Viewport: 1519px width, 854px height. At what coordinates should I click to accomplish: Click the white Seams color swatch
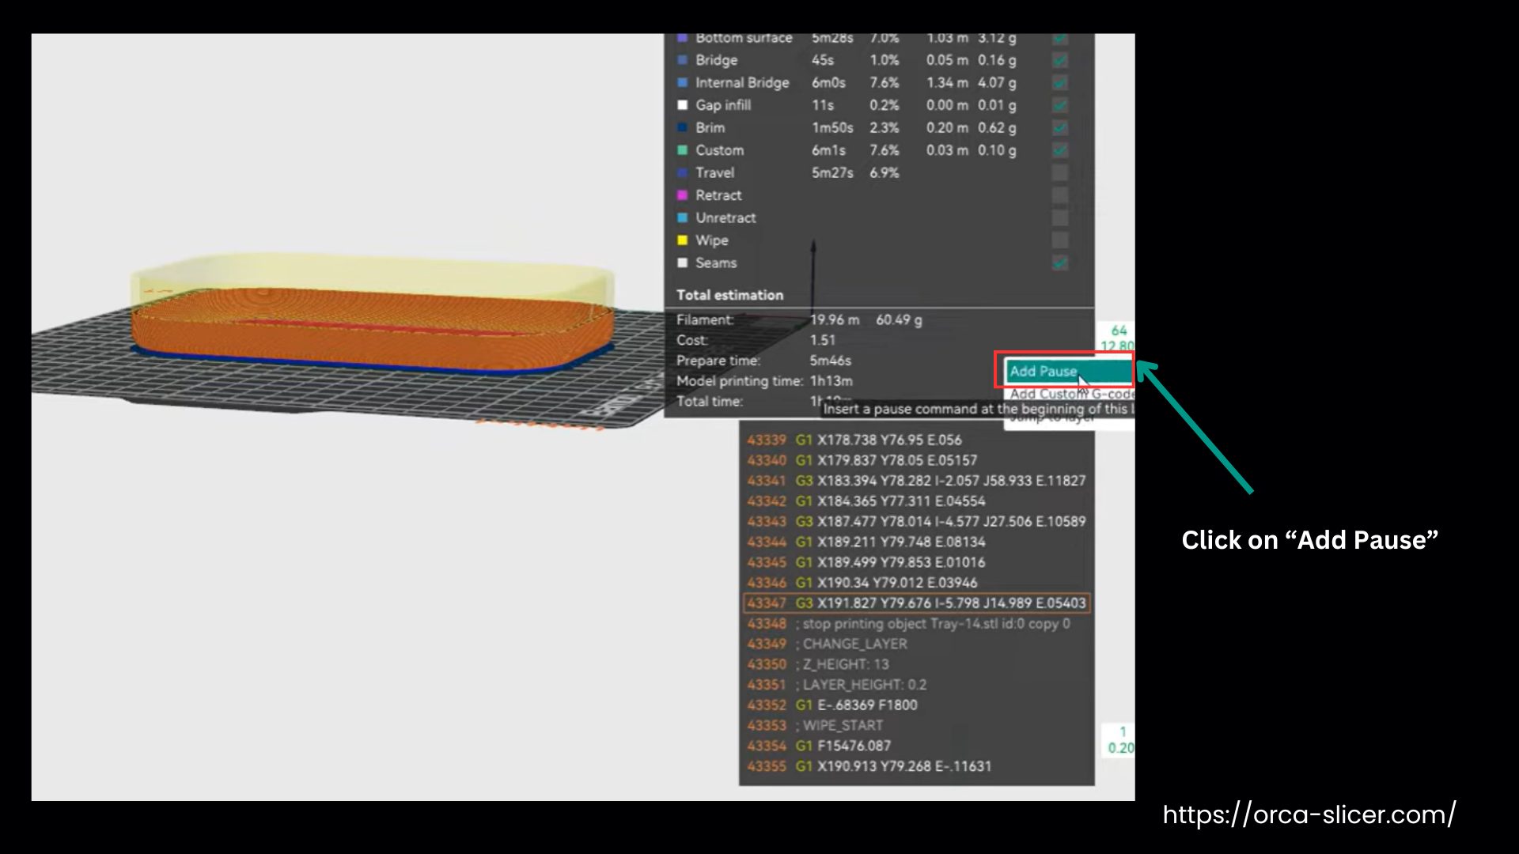[682, 263]
